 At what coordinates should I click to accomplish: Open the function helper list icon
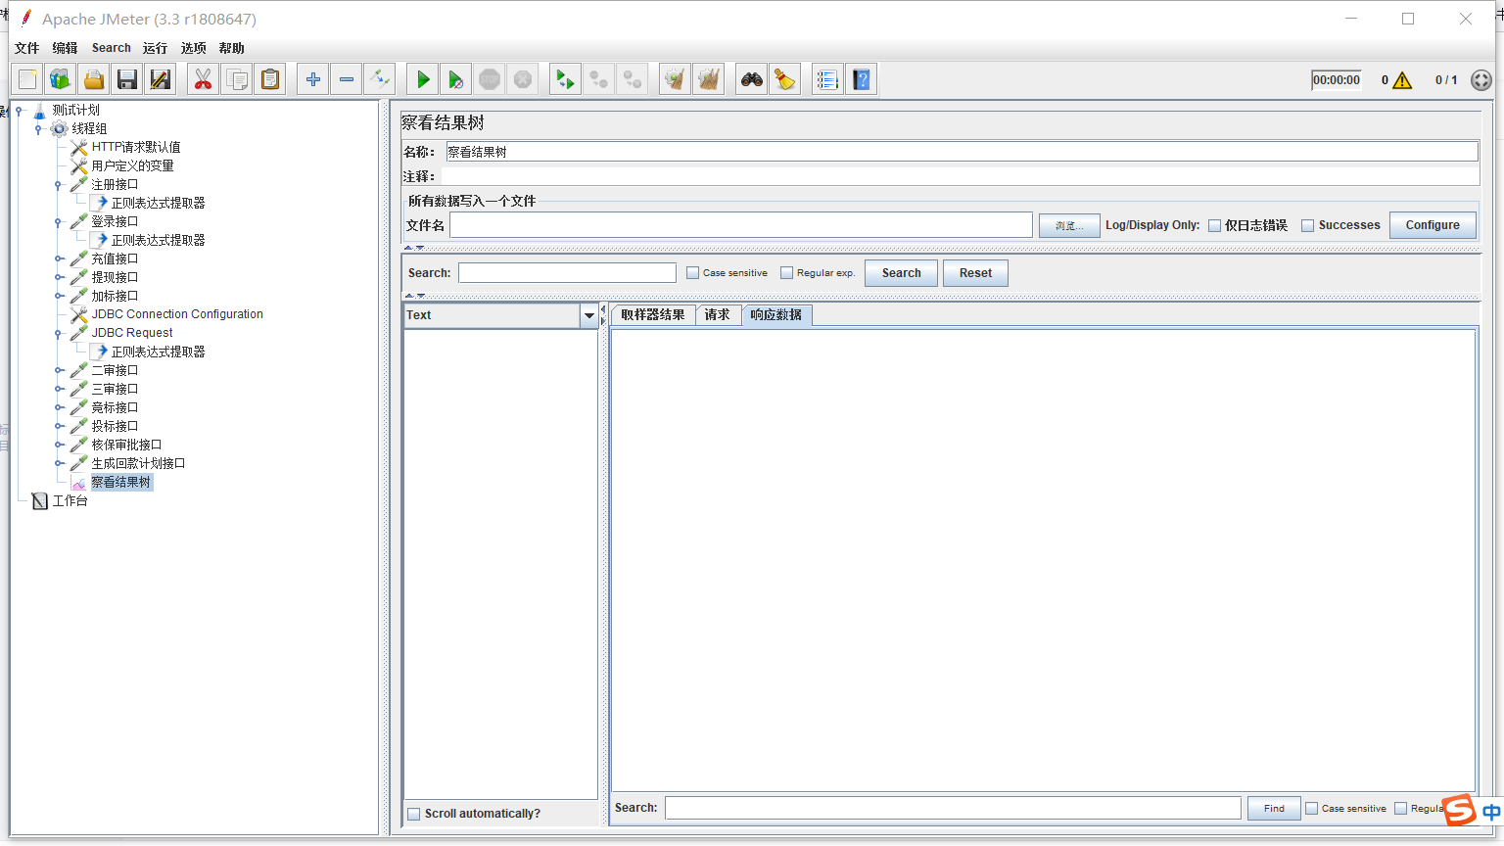click(827, 79)
